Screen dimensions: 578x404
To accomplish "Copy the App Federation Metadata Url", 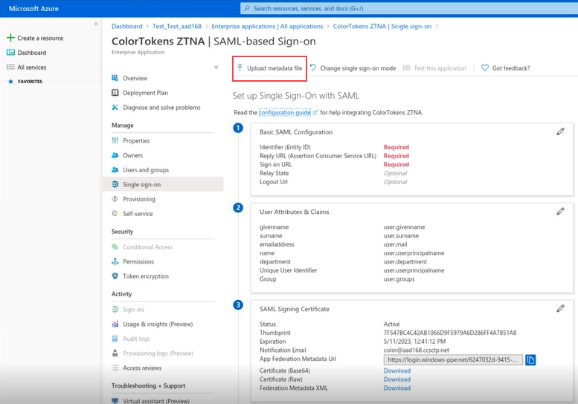I will pos(530,360).
